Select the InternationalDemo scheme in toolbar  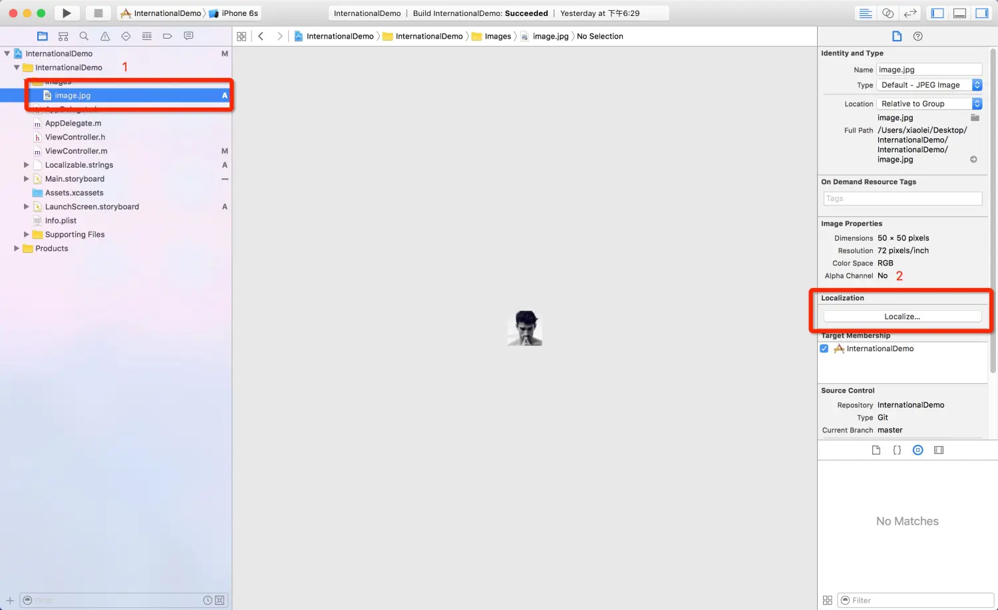click(160, 13)
